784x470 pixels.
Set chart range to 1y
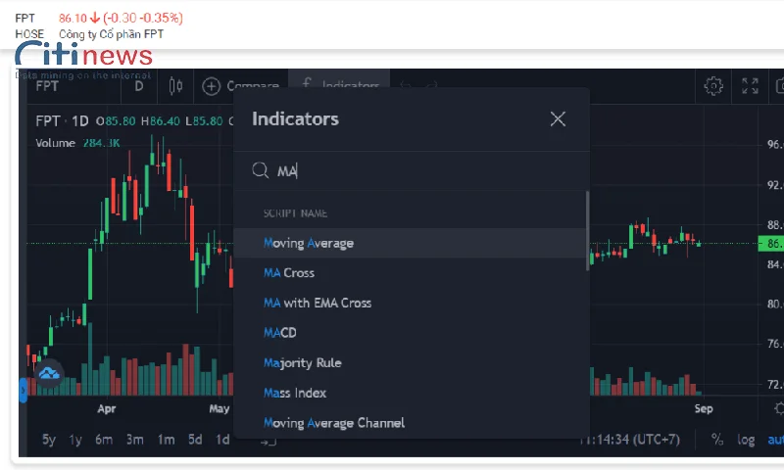pyautogui.click(x=75, y=440)
